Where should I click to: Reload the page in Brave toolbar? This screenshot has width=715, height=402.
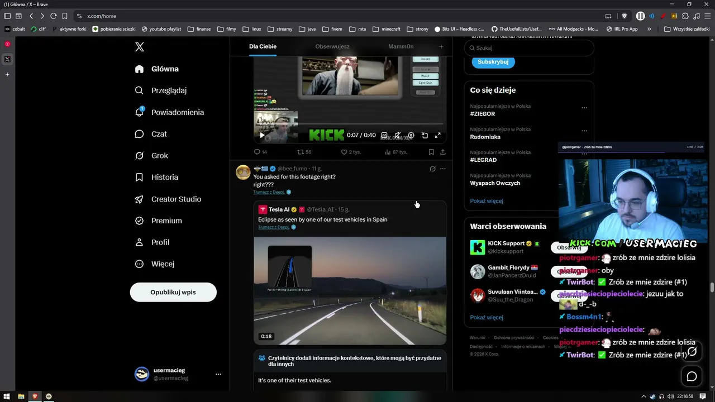[53, 16]
